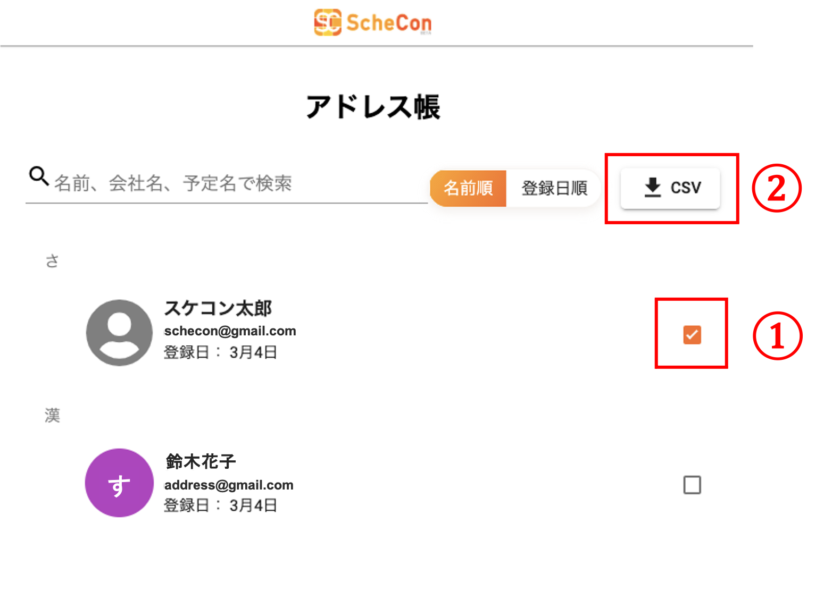Click the address@gmail.com email address
The width and height of the screenshot is (832, 599).
[229, 485]
